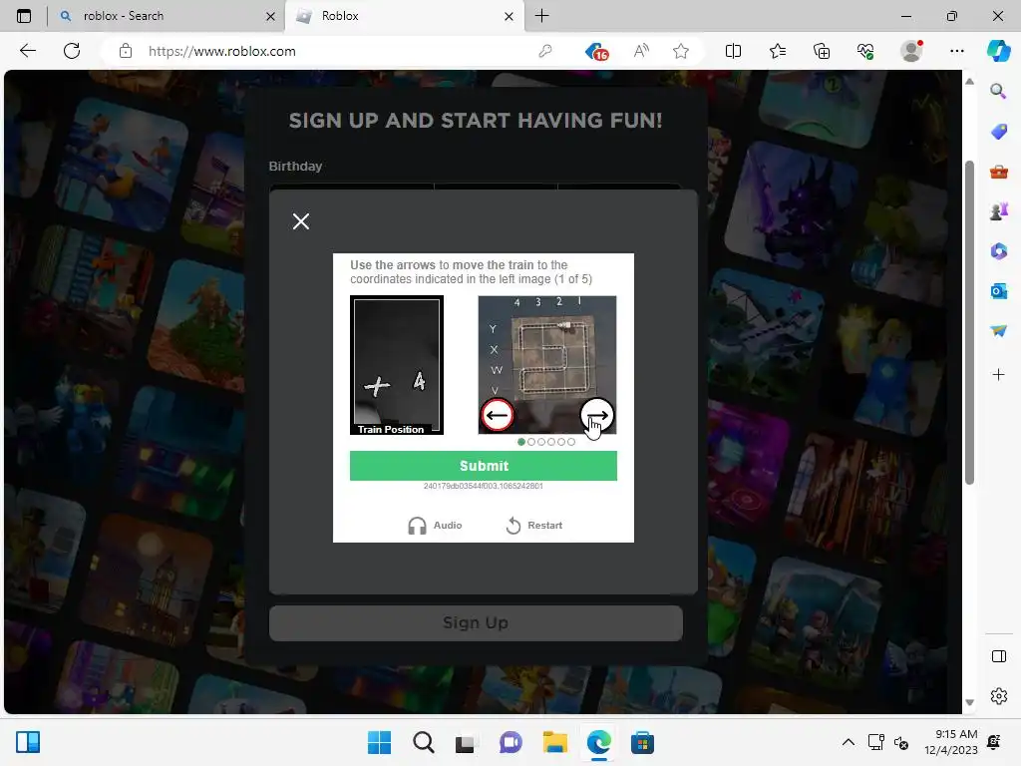Add a new sidebar app
Image resolution: width=1021 pixels, height=766 pixels.
[999, 375]
